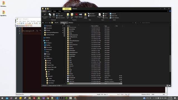Click Paste shortcut in the ribbon
This screenshot has width=178, height=100.
[60, 18]
